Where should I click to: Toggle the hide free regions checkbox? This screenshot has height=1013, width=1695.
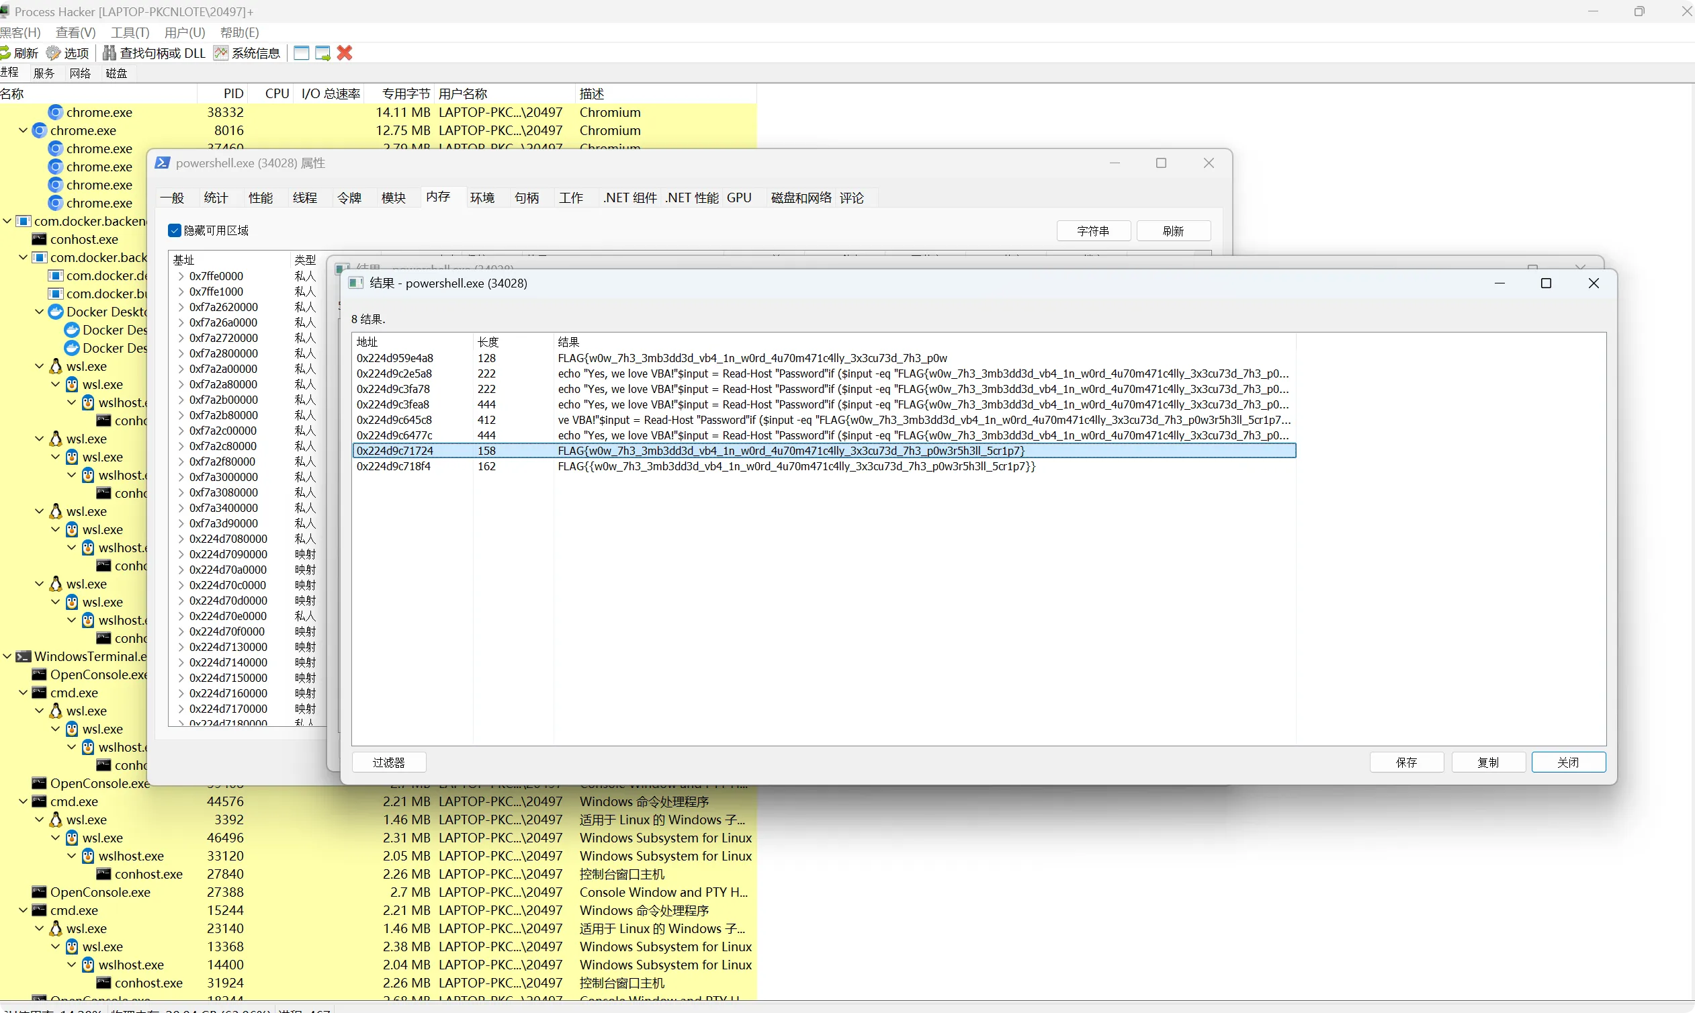tap(175, 230)
